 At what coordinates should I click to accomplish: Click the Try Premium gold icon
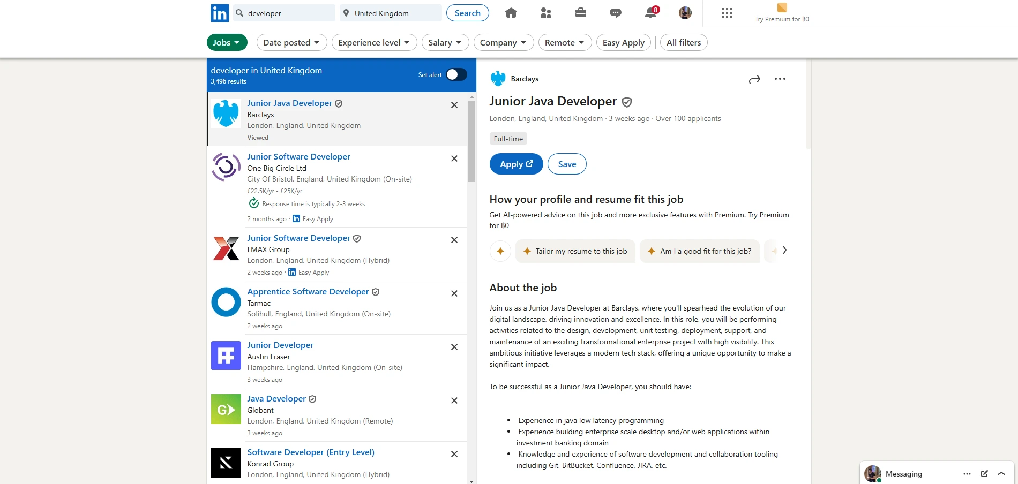pyautogui.click(x=782, y=7)
